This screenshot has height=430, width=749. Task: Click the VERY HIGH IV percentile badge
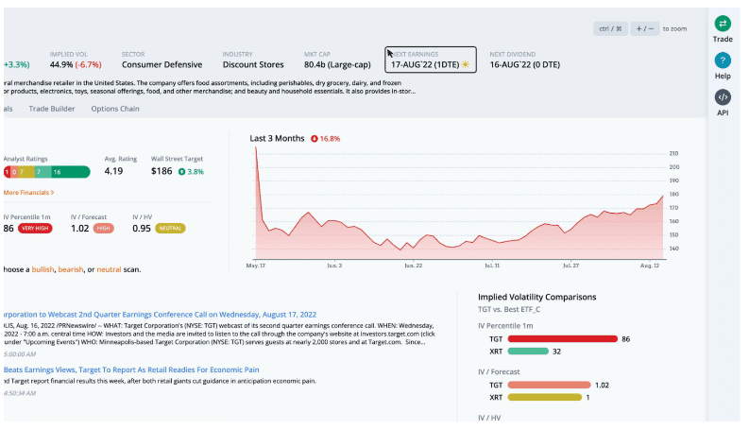[35, 228]
